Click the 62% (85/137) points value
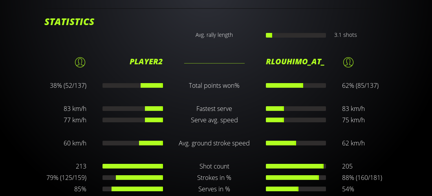This screenshot has height=196, width=432. [361, 85]
